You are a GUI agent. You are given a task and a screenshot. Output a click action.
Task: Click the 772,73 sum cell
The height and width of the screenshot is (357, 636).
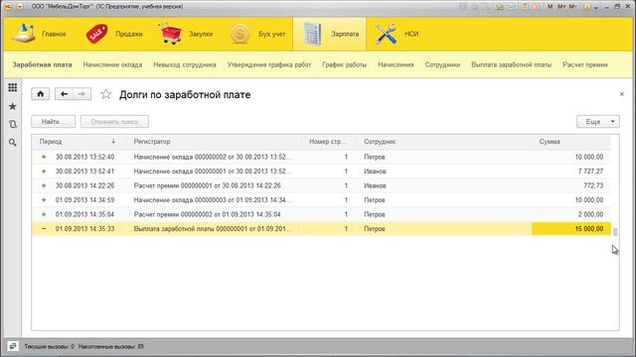pos(571,185)
